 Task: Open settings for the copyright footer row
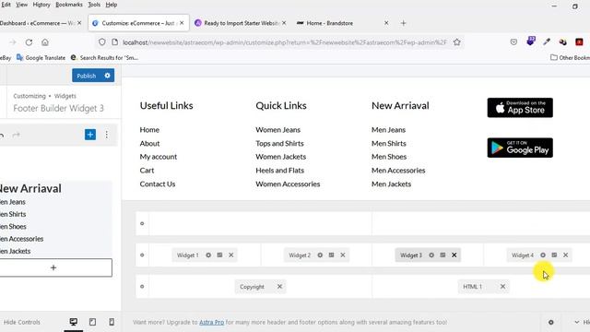[142, 287]
